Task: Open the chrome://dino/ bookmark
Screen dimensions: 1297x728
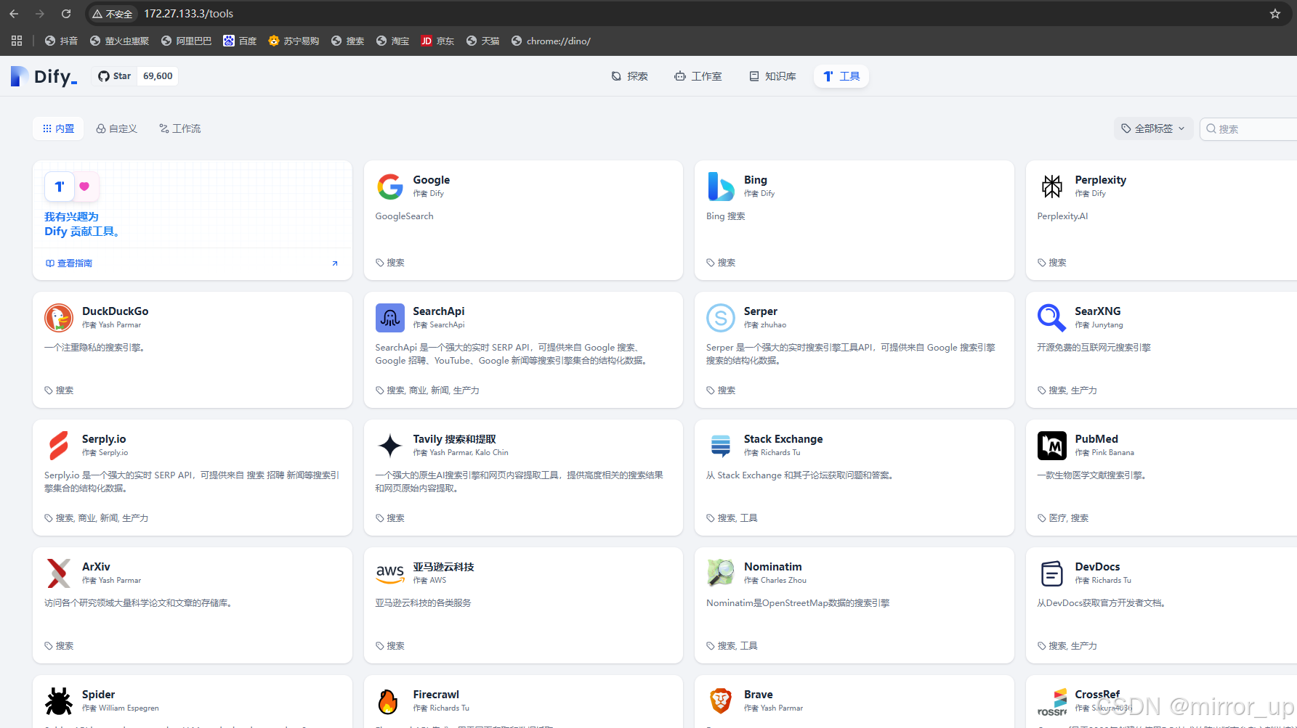Action: [551, 41]
